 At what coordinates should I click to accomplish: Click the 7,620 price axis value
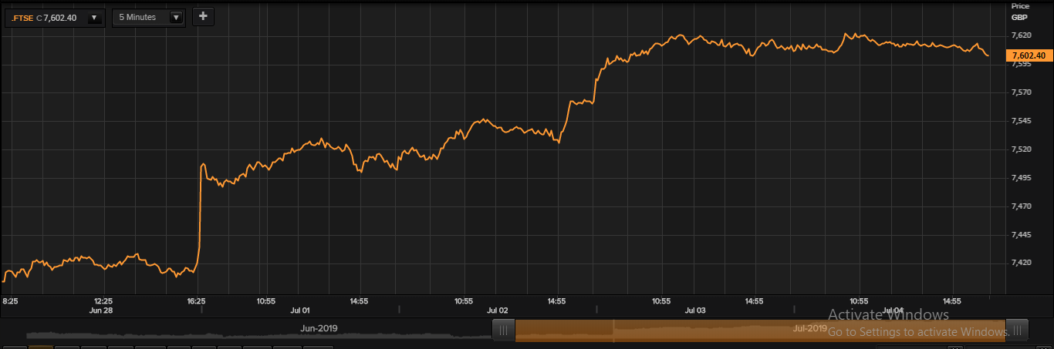tap(1022, 35)
